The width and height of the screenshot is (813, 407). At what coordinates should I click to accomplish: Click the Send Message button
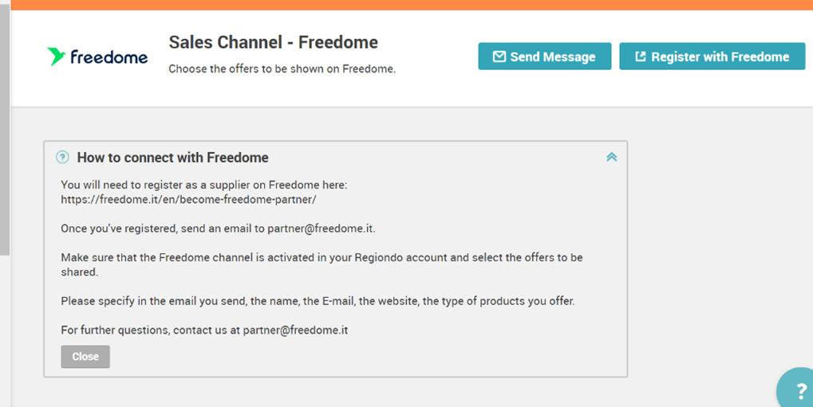(544, 56)
